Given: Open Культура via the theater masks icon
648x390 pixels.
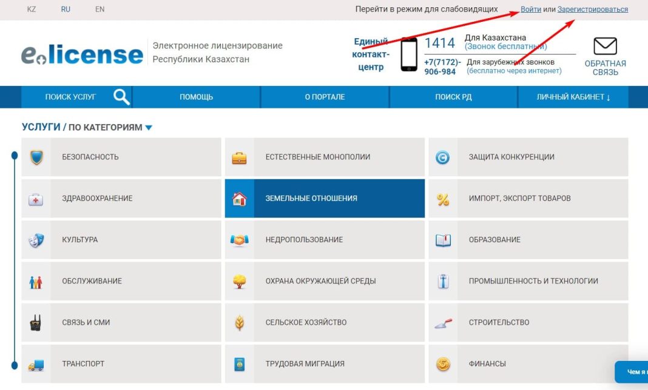Looking at the screenshot, I should [x=36, y=239].
